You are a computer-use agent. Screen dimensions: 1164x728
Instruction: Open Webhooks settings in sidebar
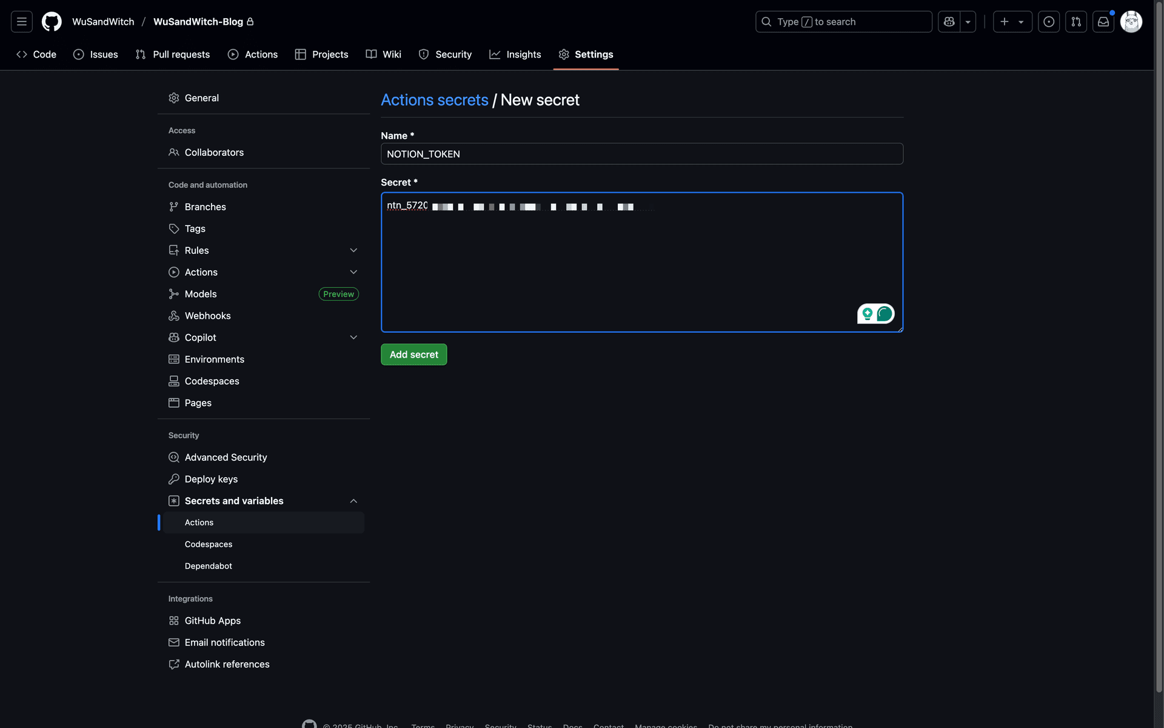click(x=207, y=316)
